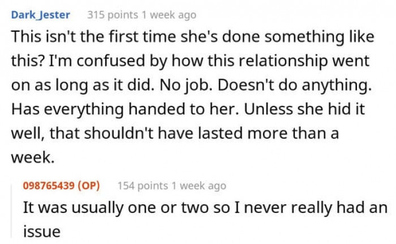
Task: Click the (OP) tag next to 098765439
Action: tap(92, 186)
